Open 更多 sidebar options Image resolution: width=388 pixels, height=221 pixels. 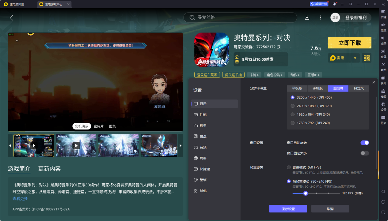[383, 120]
